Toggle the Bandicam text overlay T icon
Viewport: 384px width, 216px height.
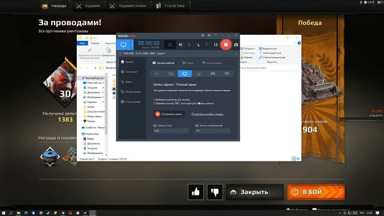click(206, 44)
